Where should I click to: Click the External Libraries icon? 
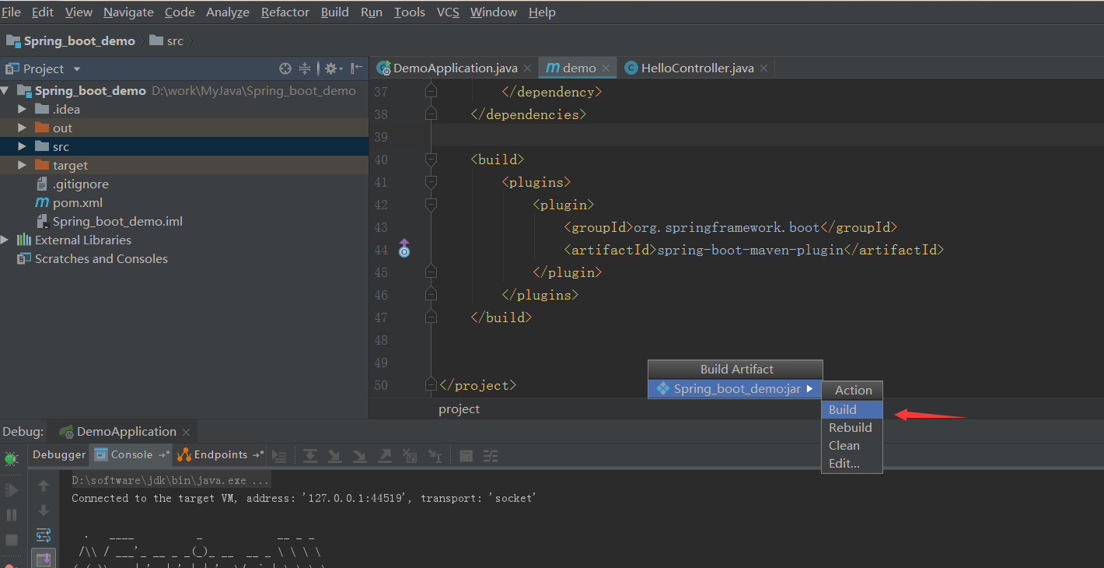24,240
